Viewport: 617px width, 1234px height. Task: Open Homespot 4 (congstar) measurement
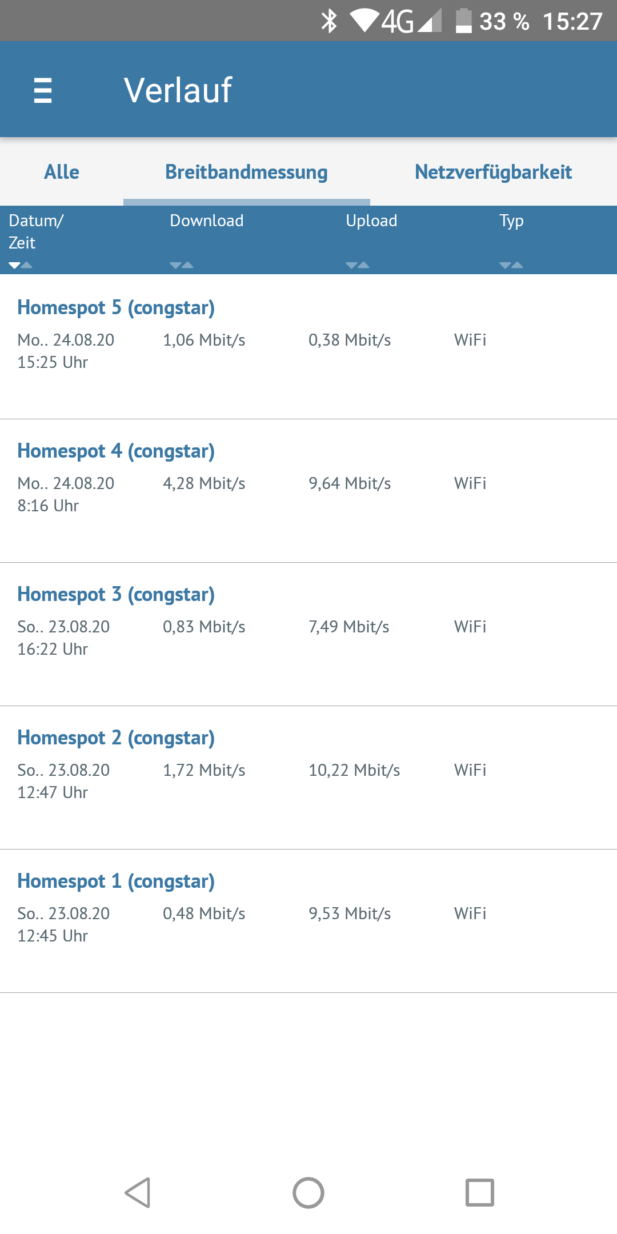click(116, 451)
